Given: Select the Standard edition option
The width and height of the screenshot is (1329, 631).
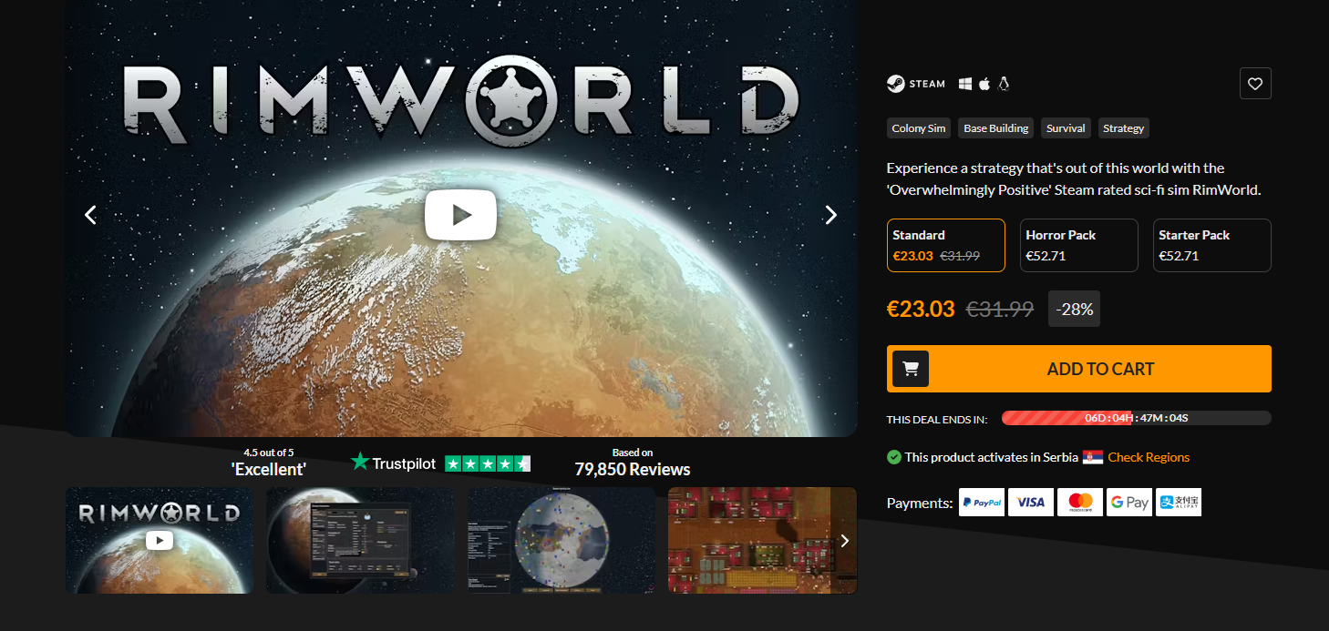Looking at the screenshot, I should (946, 245).
